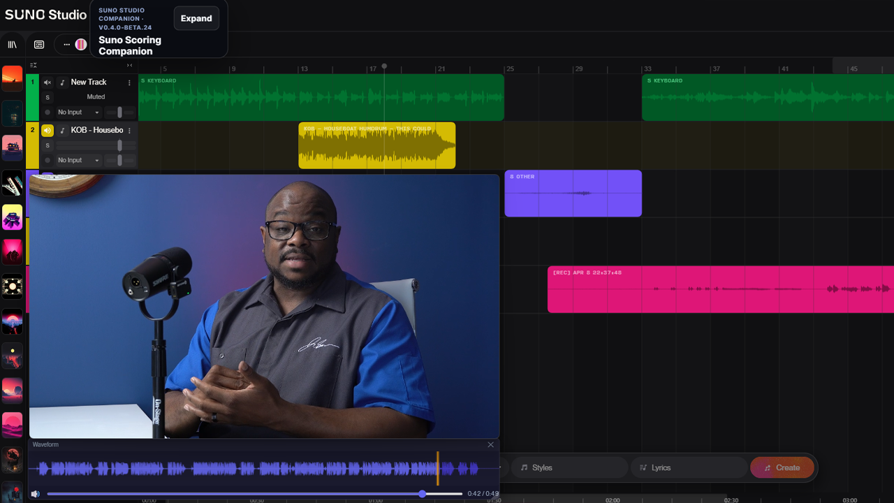894x503 pixels.
Task: Select the glowing white orb song thumbnail
Action: coord(13,286)
